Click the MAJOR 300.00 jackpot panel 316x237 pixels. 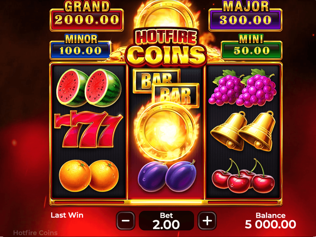click(x=245, y=17)
